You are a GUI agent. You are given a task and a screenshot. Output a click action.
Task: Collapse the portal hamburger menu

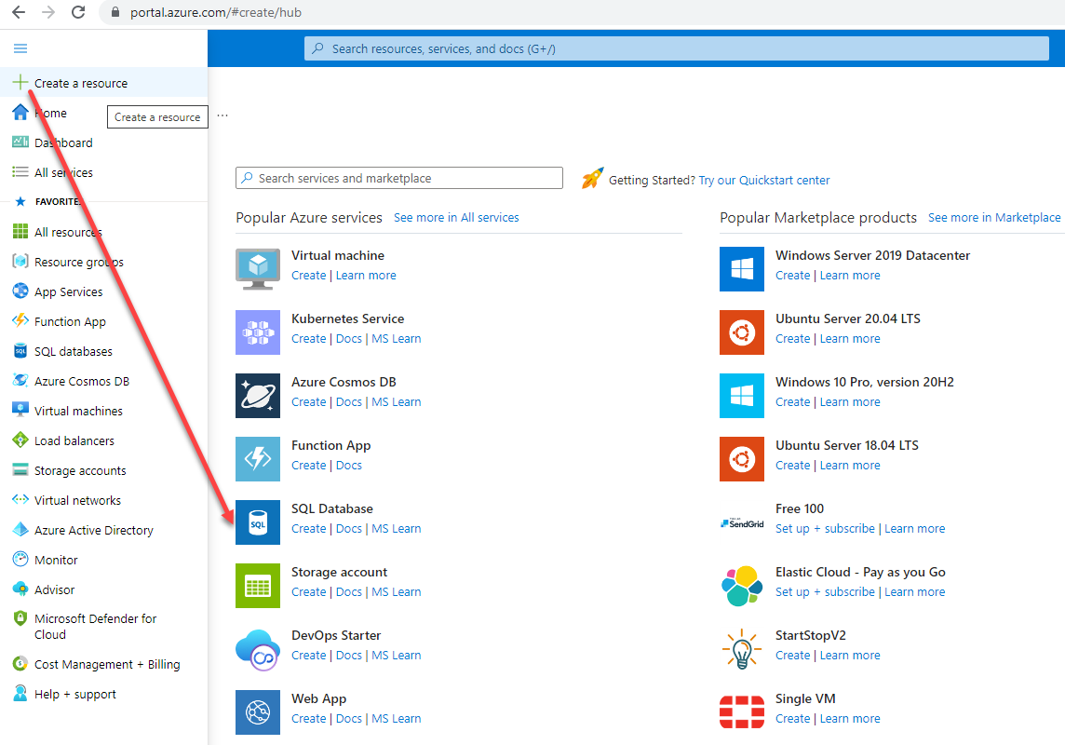[x=20, y=48]
